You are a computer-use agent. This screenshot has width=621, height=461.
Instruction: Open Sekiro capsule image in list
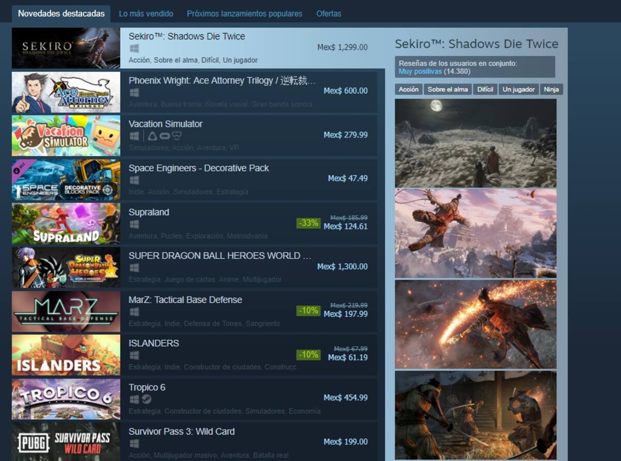(x=66, y=48)
